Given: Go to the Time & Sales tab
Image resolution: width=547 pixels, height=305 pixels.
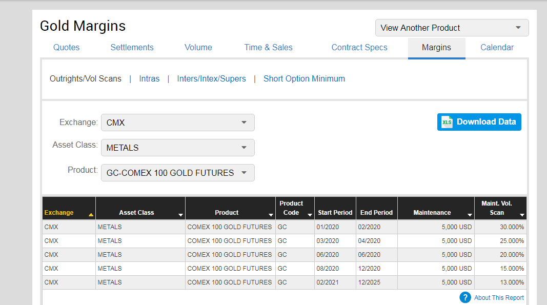Looking at the screenshot, I should coord(268,48).
